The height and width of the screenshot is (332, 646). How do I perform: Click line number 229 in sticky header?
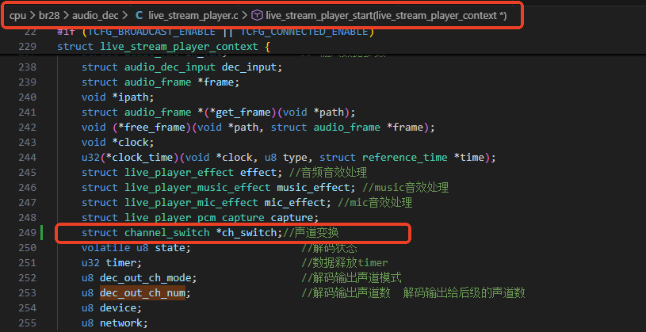click(27, 47)
